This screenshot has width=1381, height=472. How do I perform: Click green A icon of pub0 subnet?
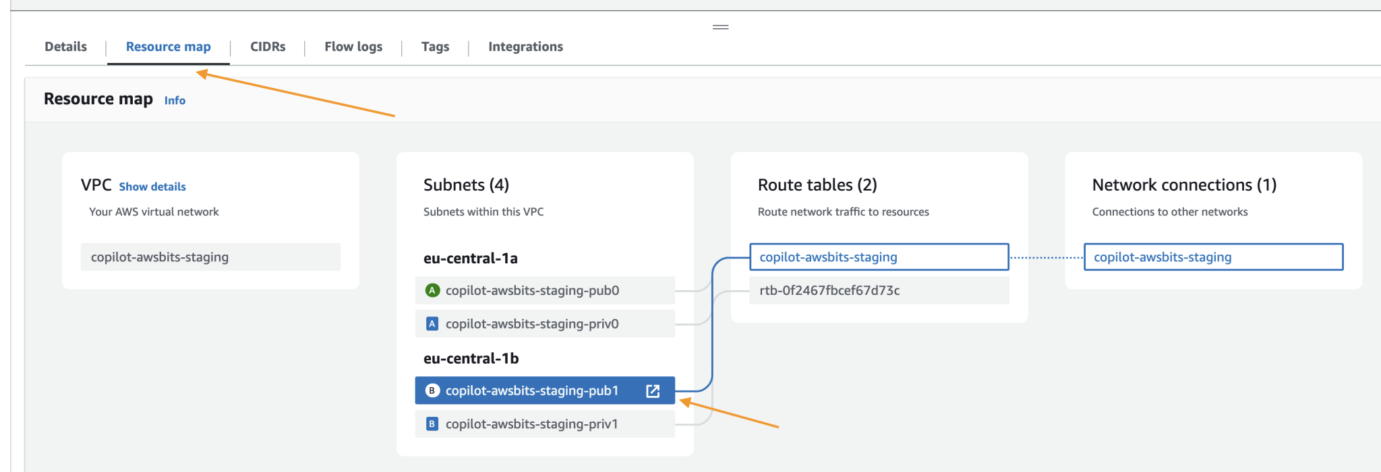432,290
